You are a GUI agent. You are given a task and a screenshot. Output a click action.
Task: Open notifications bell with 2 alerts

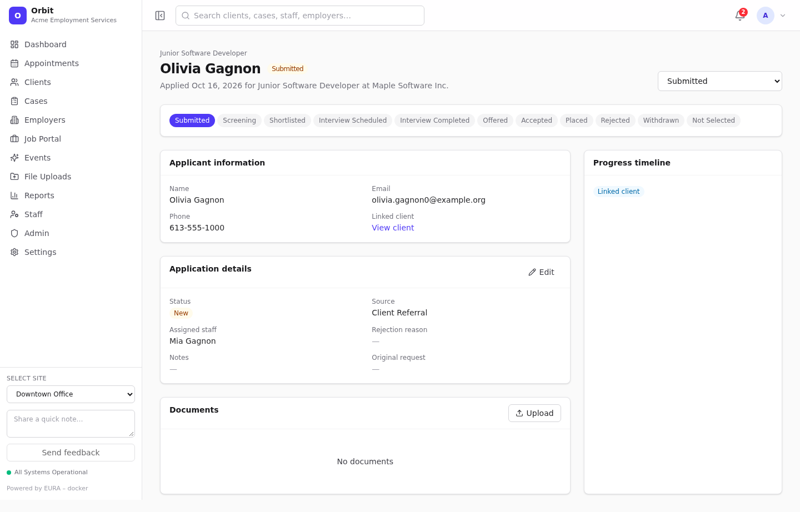click(740, 16)
